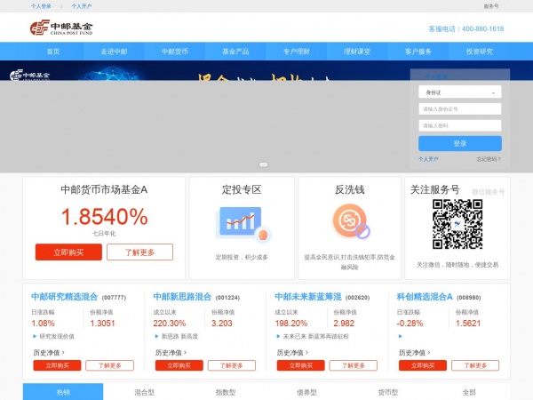533x400 pixels.
Task: Focus the password input field
Action: 459,125
